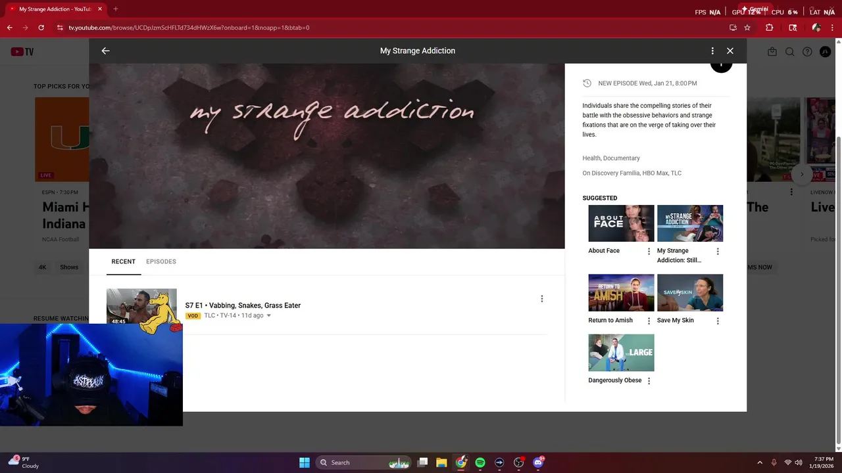842x473 pixels.
Task: Open the Return to Amish thumbnail
Action: pos(621,292)
